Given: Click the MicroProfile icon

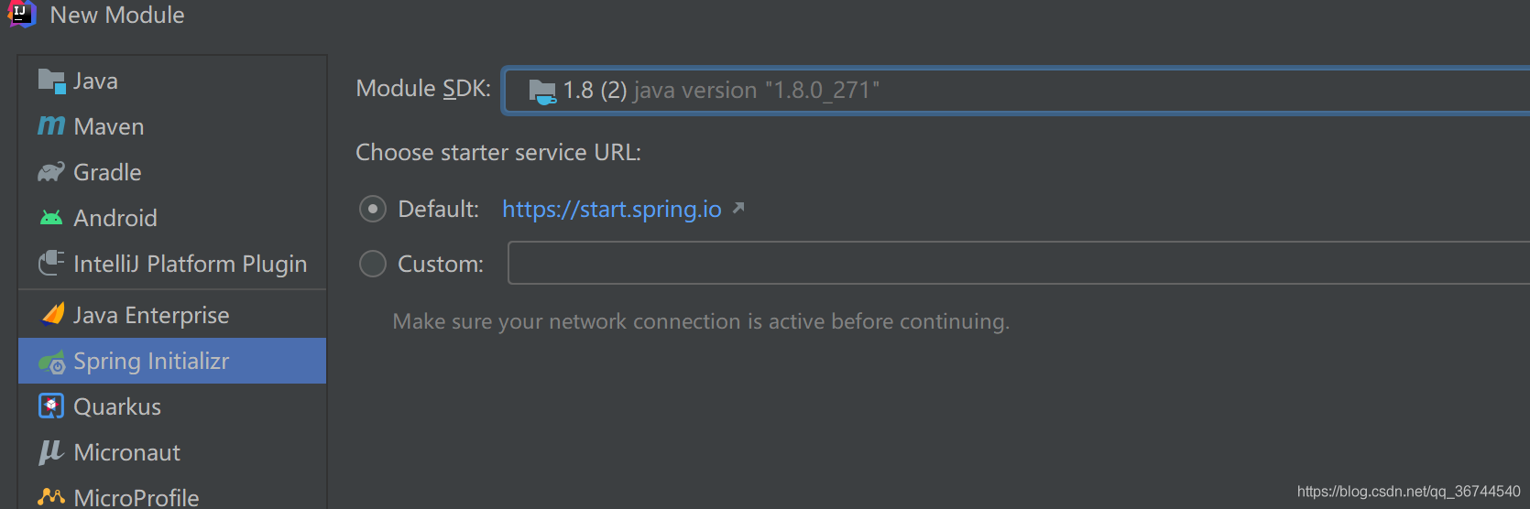Looking at the screenshot, I should point(51,497).
